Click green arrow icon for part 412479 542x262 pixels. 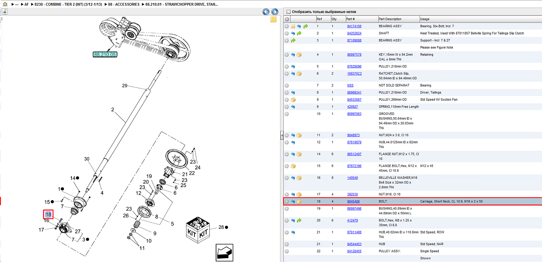point(299,220)
